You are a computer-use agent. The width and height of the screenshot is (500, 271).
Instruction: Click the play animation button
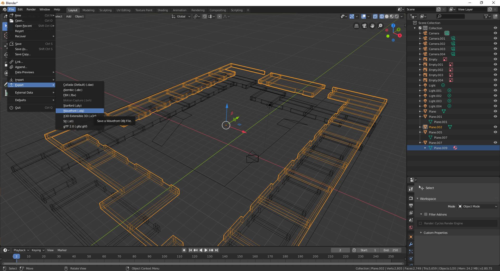(206, 250)
